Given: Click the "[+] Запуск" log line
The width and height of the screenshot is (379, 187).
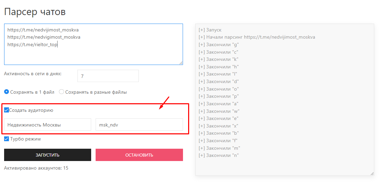Looking at the screenshot, I should [x=210, y=30].
